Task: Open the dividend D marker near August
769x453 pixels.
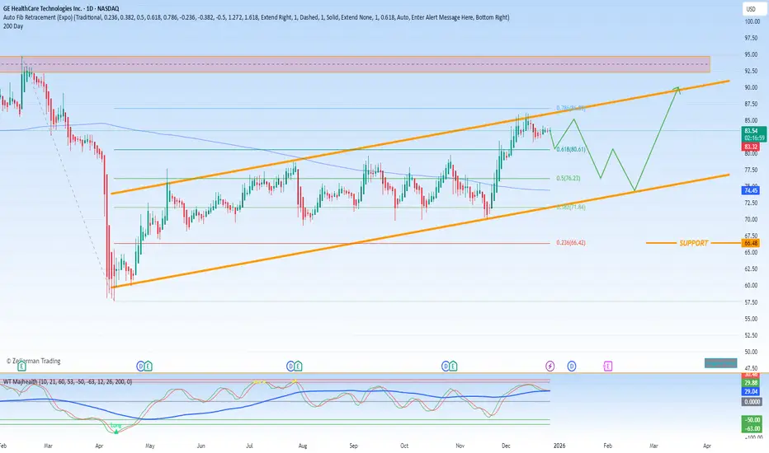Action: (290, 366)
